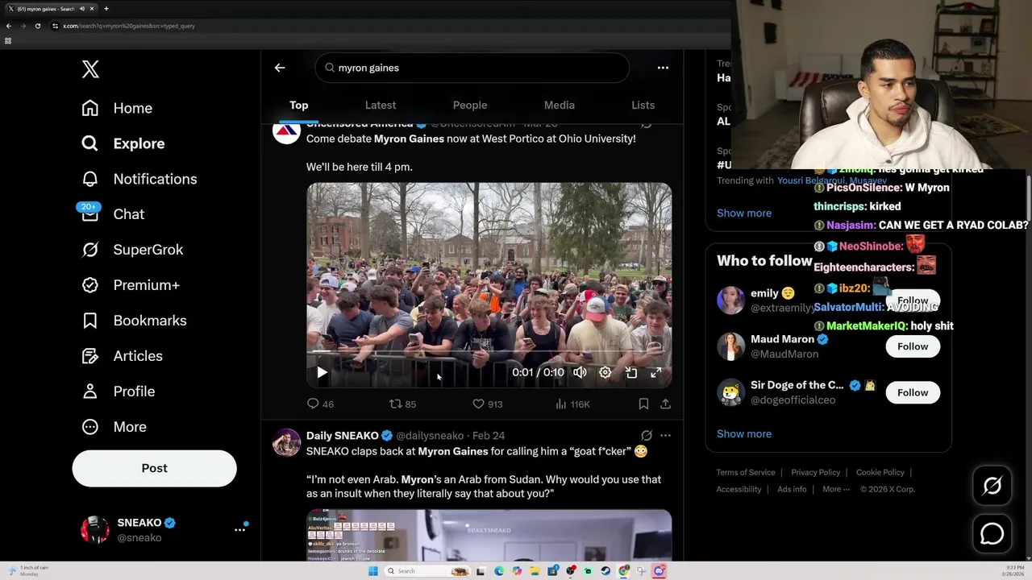Viewport: 1032px width, 580px height.
Task: Open Terms of Service link
Action: click(x=746, y=472)
